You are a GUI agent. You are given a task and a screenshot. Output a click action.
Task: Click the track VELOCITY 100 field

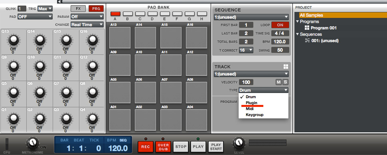[x=246, y=82]
